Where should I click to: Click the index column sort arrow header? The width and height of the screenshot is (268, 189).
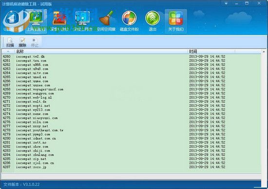(8, 52)
